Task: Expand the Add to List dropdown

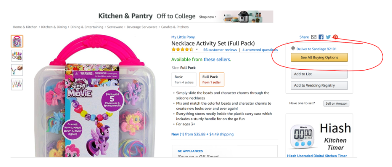Action: click(x=319, y=74)
